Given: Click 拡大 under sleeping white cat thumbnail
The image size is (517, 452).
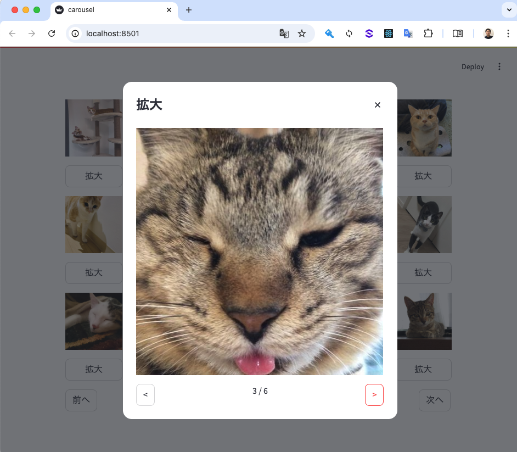Looking at the screenshot, I should coord(94,370).
